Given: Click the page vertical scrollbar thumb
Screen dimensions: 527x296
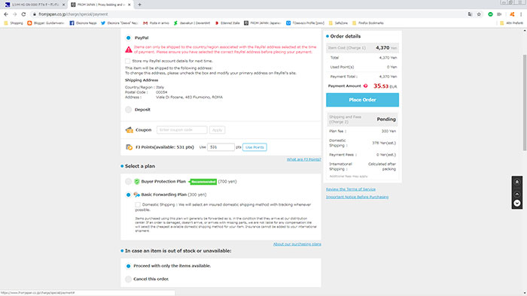Looking at the screenshot, I should point(525,102).
